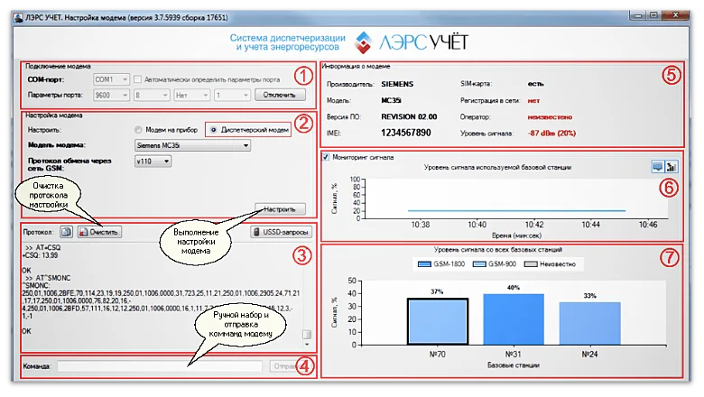Enable automatic port parameter detection checkbox

click(x=138, y=79)
